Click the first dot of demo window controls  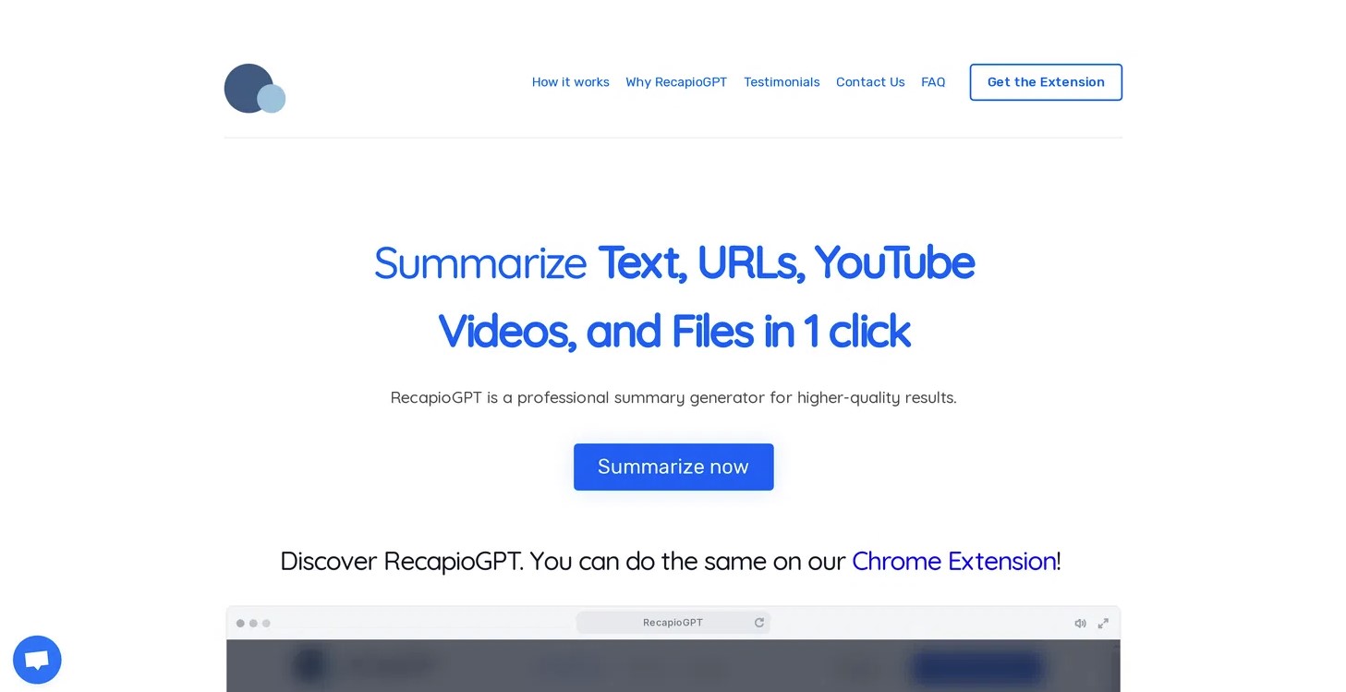pos(240,624)
